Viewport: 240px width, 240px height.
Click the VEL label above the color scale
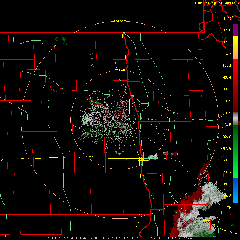pos(234,16)
